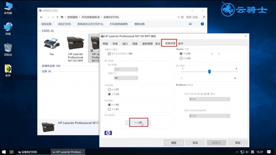The width and height of the screenshot is (276, 155).
Task: Switch to the 共享 tab
Action: [115, 44]
